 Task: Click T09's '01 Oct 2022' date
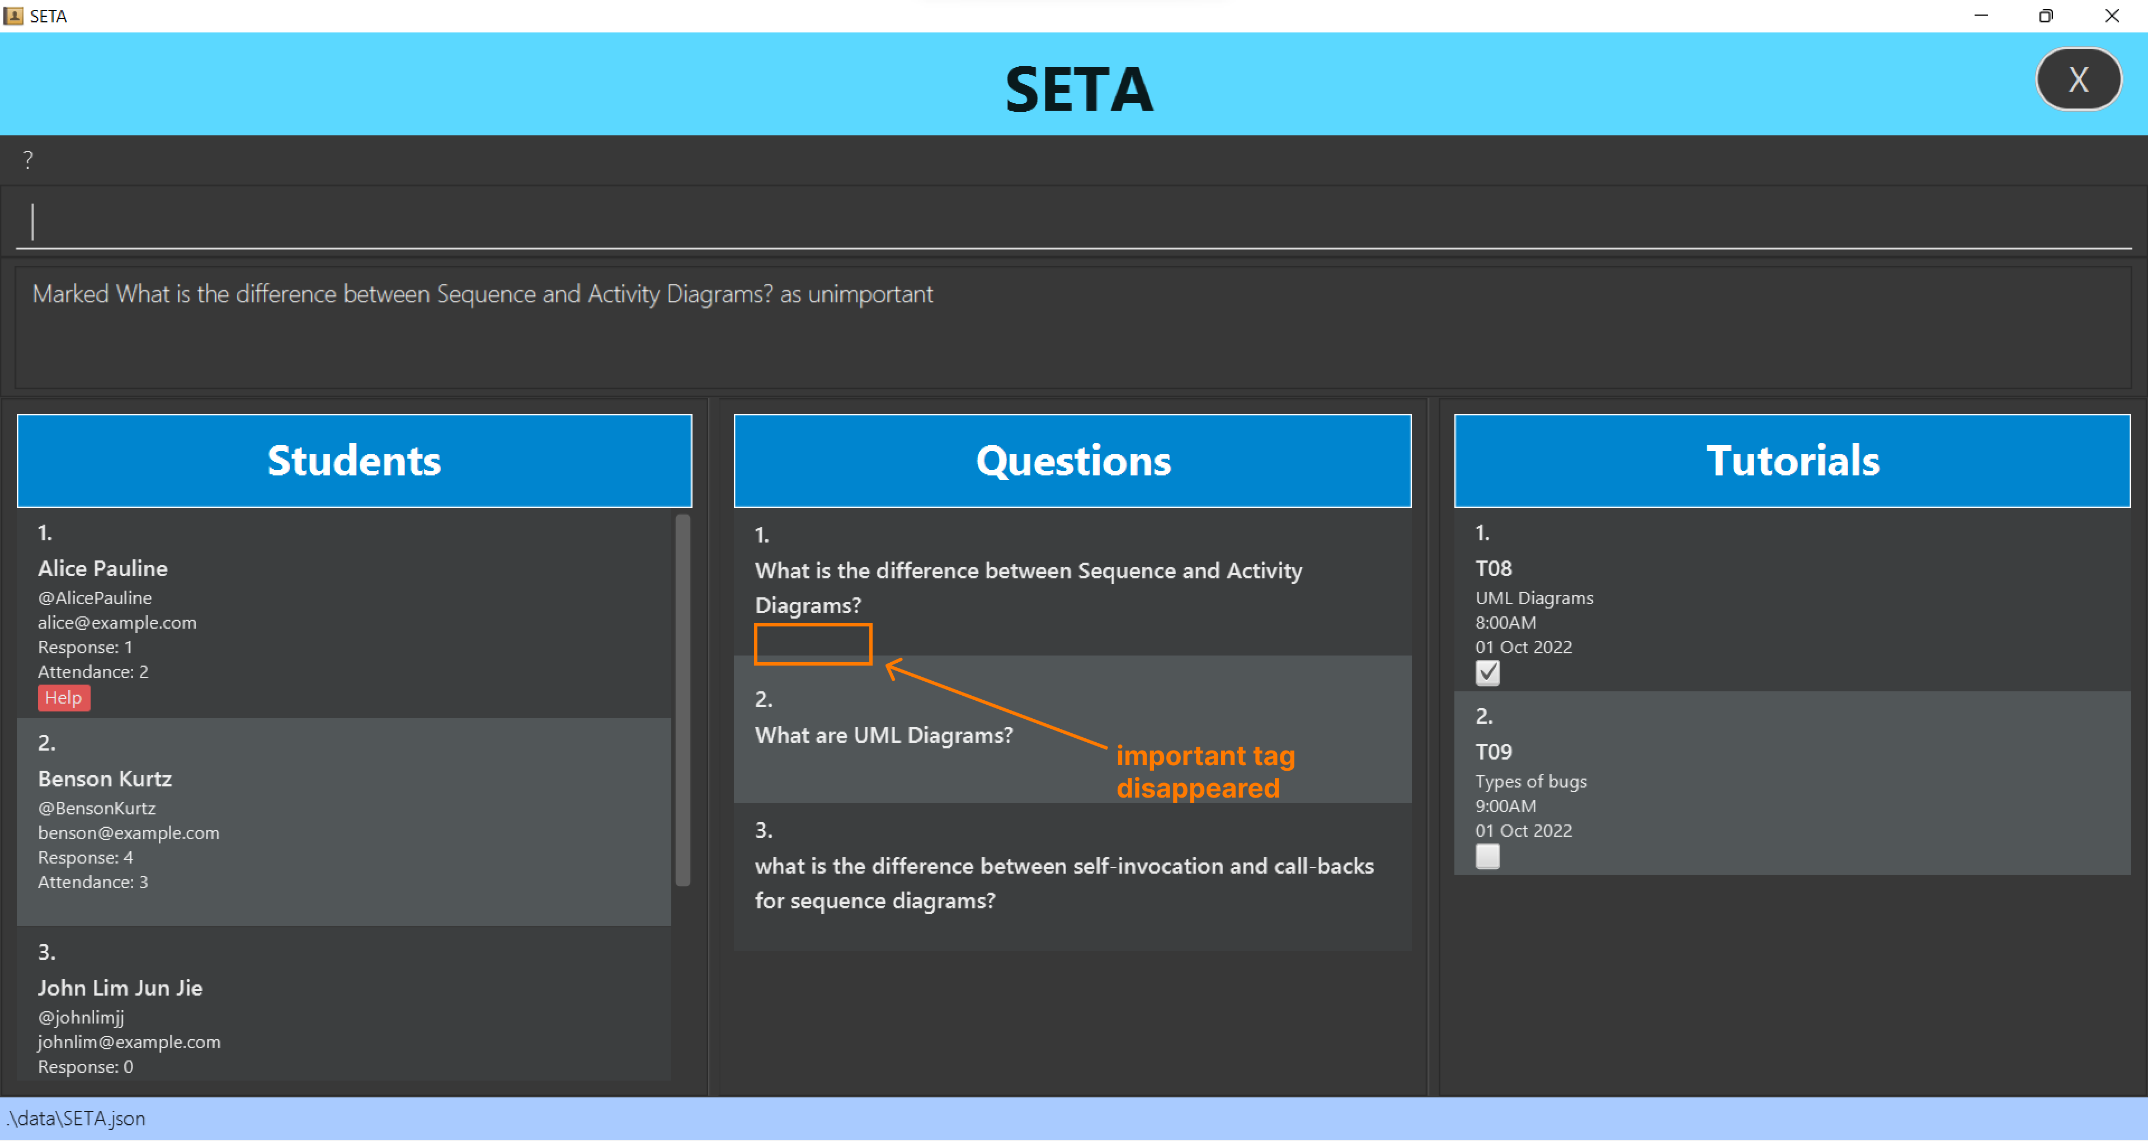pyautogui.click(x=1523, y=831)
